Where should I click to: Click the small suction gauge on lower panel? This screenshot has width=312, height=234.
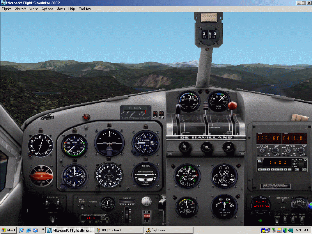coord(107,204)
